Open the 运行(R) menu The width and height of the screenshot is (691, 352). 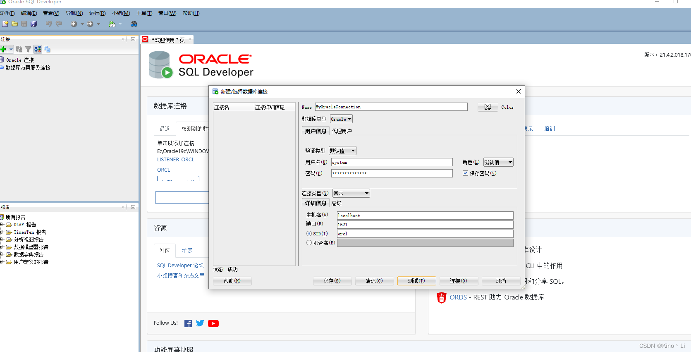[97, 13]
